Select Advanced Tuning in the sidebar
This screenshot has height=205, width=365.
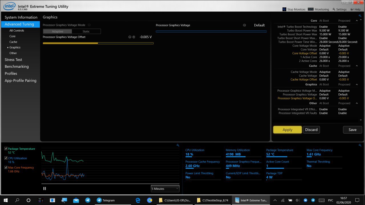tap(21, 24)
